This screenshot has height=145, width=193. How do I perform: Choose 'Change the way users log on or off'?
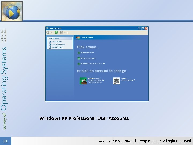click(92, 64)
